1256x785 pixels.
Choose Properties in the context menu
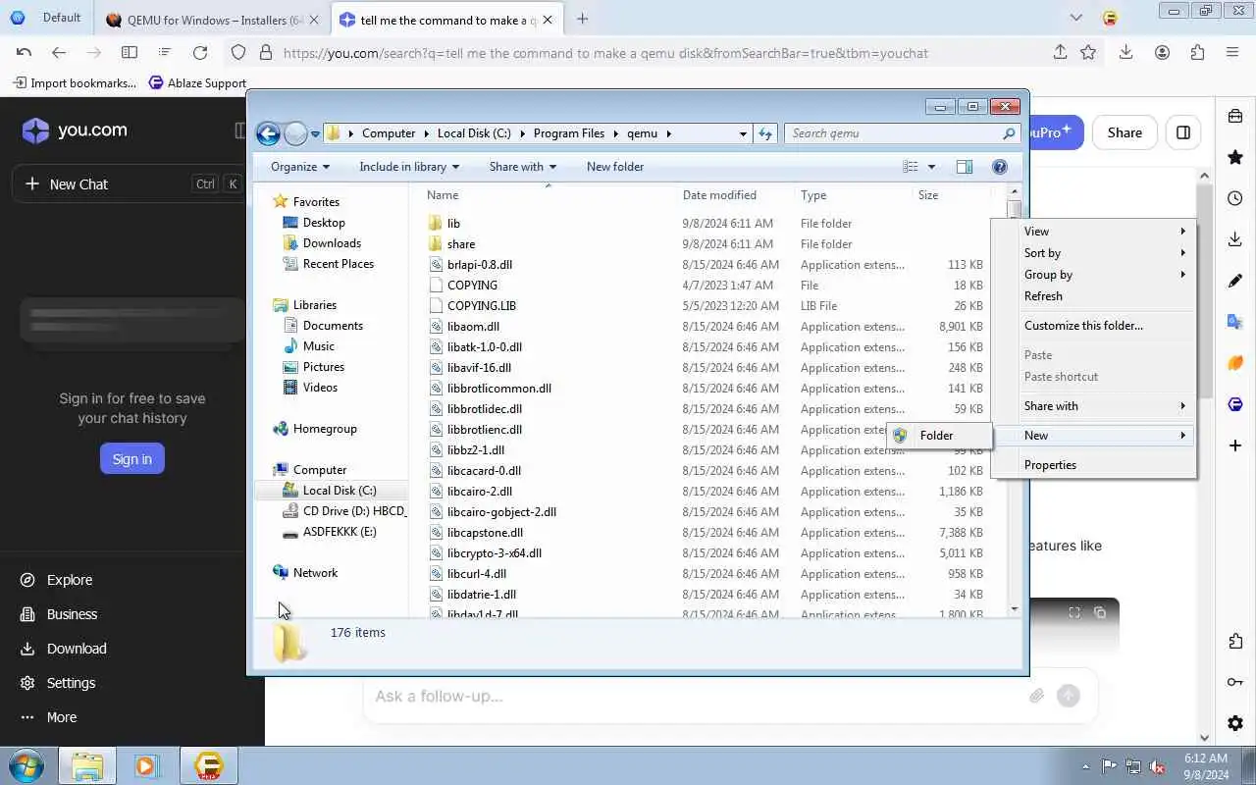pyautogui.click(x=1094, y=465)
